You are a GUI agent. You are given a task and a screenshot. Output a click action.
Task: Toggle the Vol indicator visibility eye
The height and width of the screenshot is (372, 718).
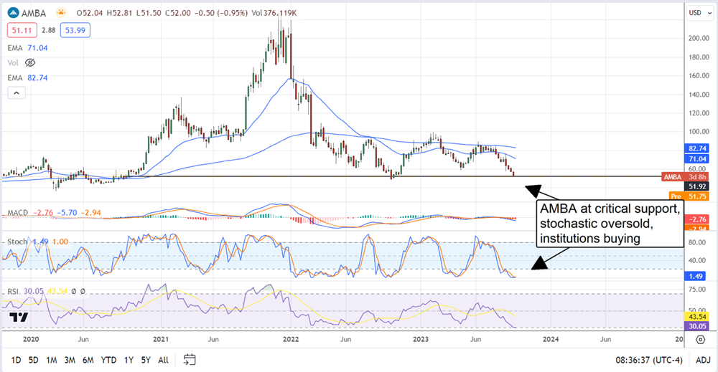[30, 63]
